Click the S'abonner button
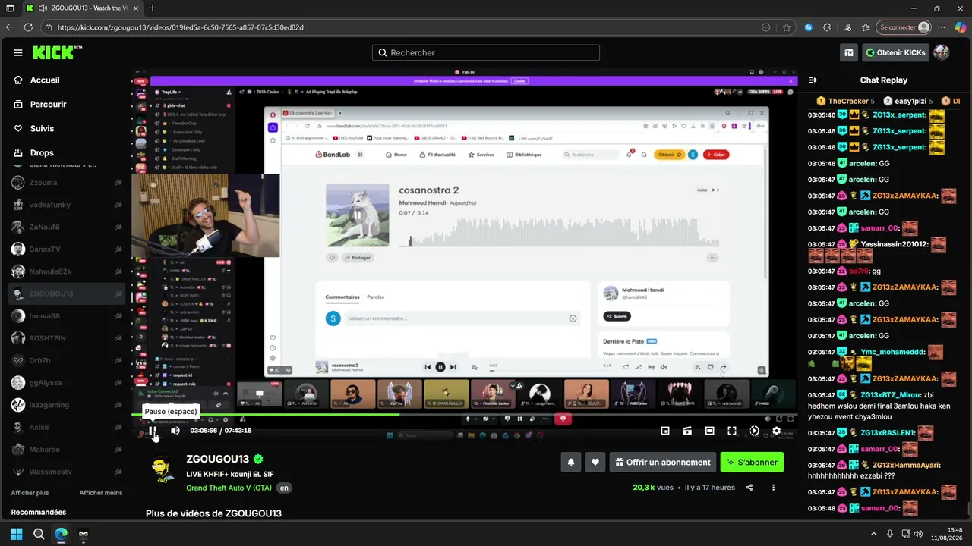The width and height of the screenshot is (972, 546). click(x=752, y=462)
